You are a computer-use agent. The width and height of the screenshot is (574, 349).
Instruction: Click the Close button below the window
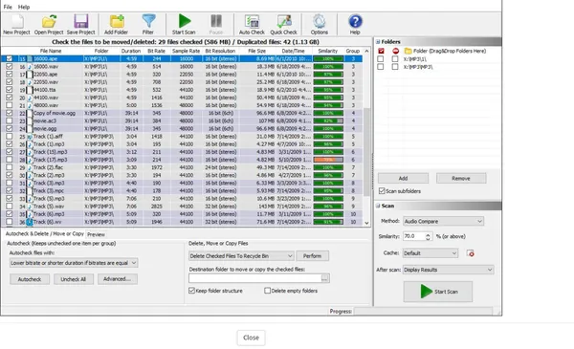[x=251, y=338]
